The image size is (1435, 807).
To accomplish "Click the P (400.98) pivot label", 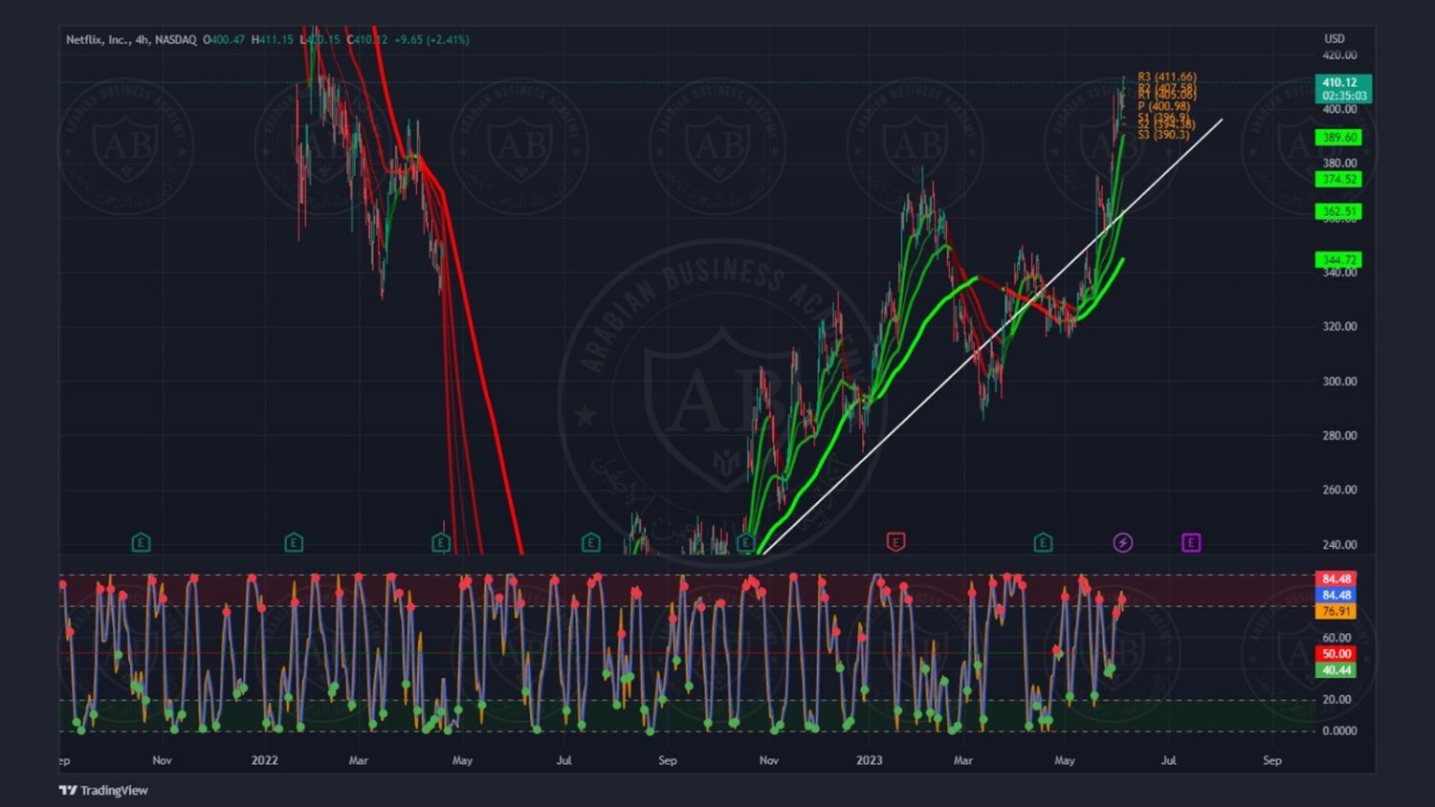I will (1163, 106).
